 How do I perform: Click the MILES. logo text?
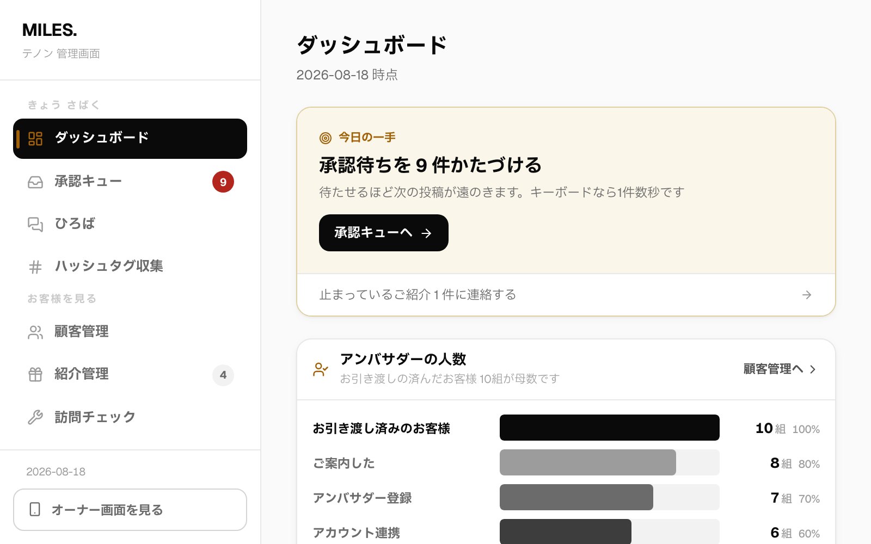click(x=50, y=30)
